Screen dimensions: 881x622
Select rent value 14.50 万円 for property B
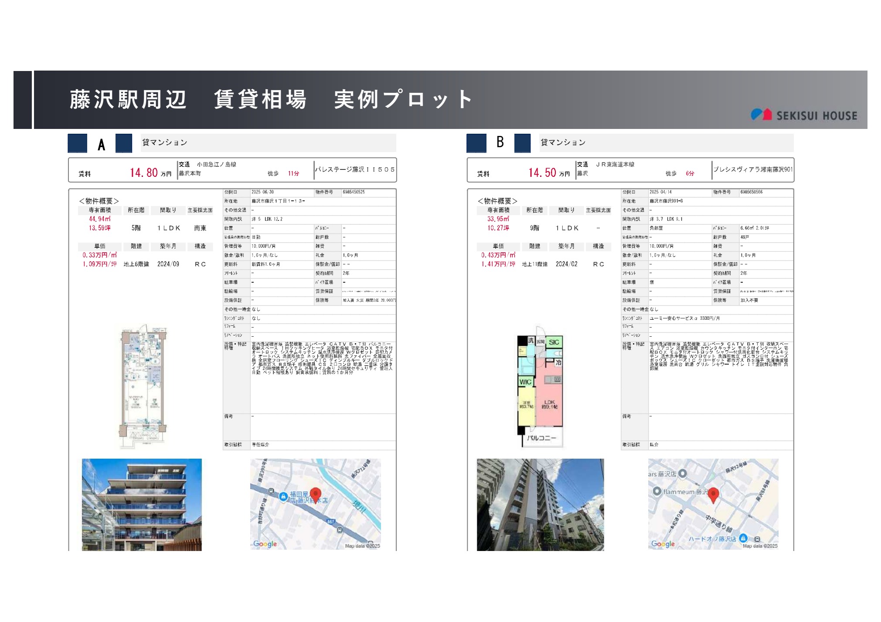coord(549,172)
